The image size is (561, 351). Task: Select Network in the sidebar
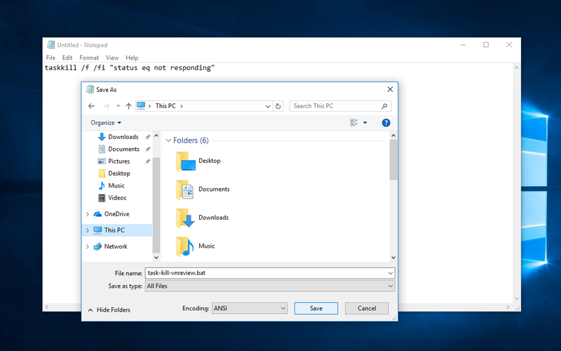[x=116, y=246]
